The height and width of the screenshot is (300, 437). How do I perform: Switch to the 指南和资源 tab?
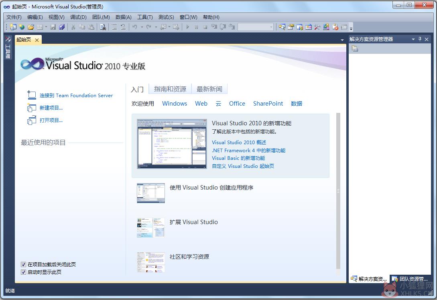[170, 89]
